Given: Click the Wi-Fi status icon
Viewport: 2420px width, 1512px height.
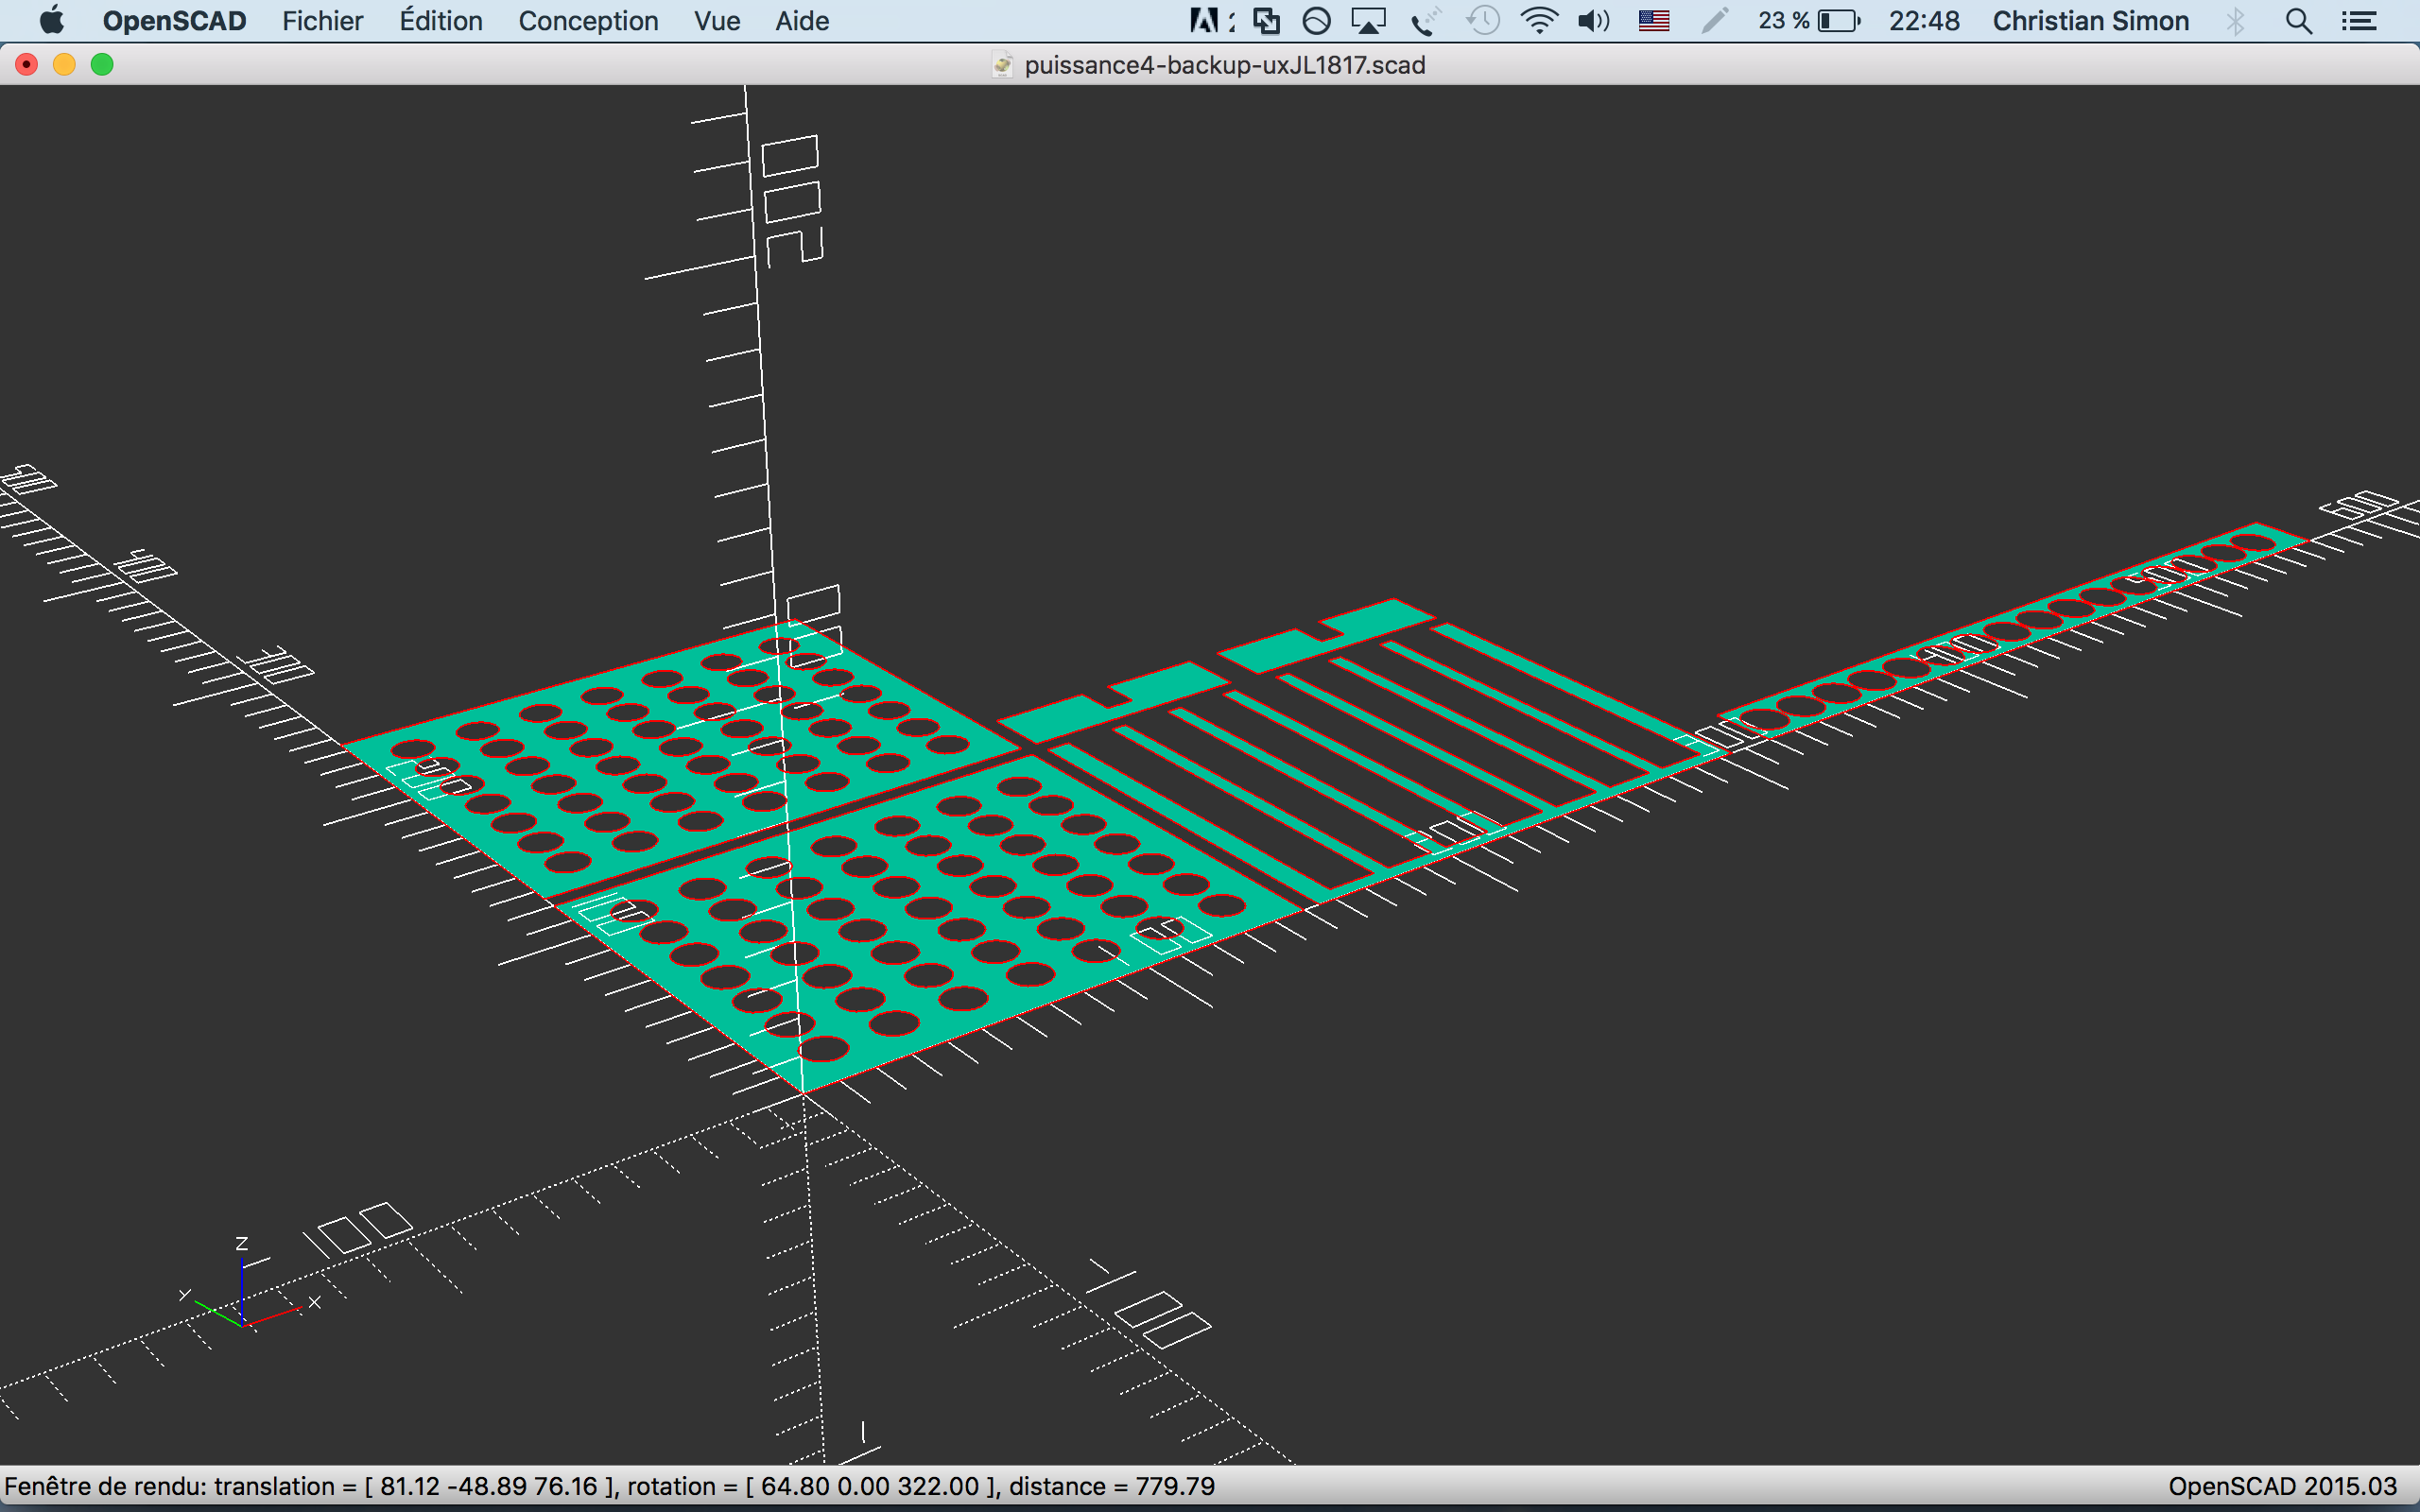Looking at the screenshot, I should point(1538,21).
